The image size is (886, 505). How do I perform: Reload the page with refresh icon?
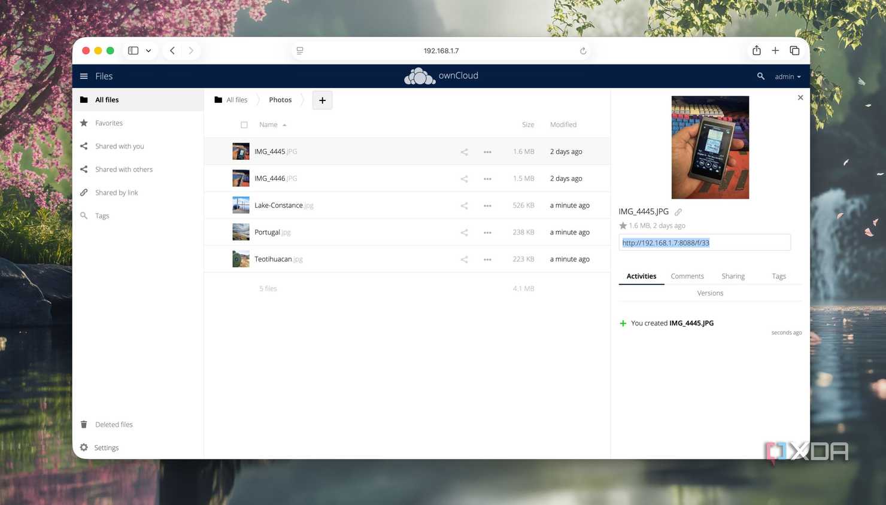pos(582,51)
